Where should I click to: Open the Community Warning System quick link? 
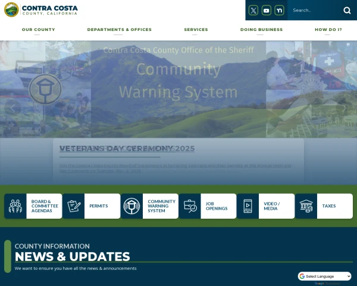pyautogui.click(x=149, y=206)
